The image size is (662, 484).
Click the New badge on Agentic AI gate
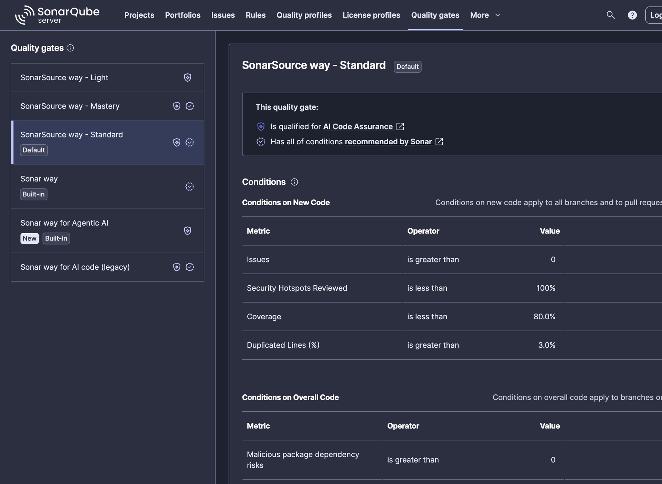30,238
